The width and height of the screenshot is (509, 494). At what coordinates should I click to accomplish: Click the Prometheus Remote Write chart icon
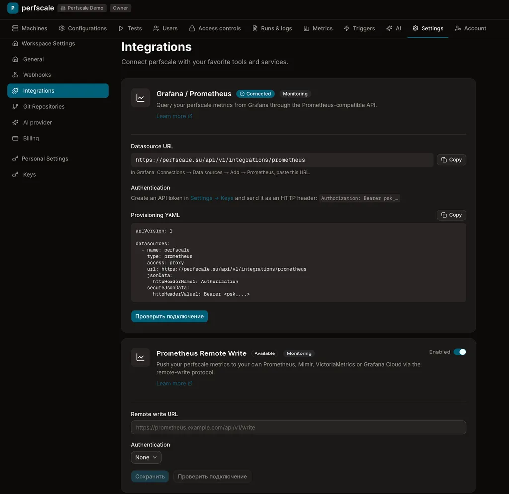pos(140,357)
